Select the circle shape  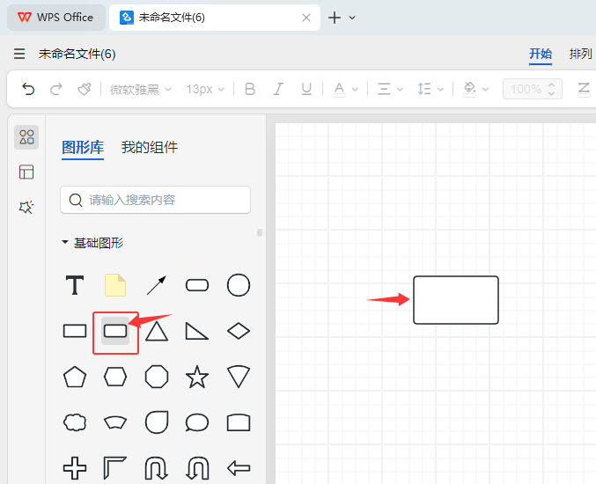click(x=239, y=285)
